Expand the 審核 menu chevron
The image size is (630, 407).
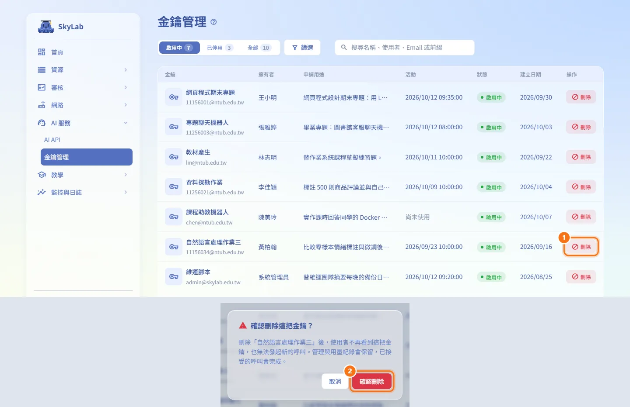coord(126,87)
